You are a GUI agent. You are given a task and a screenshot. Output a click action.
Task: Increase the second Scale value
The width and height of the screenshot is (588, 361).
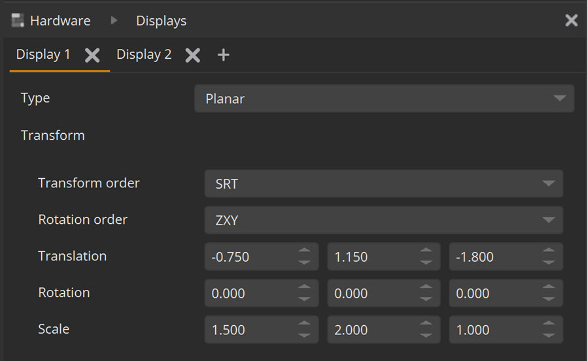click(426, 324)
